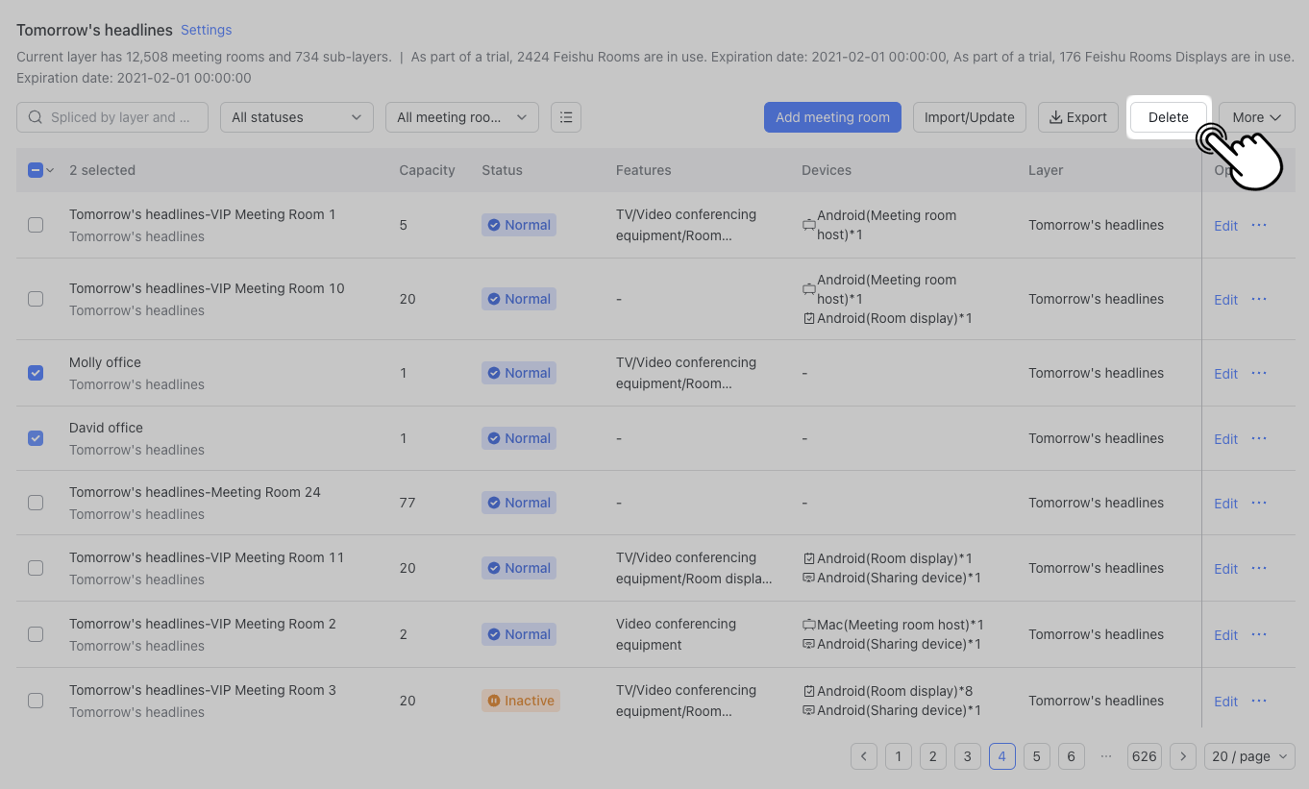Click the list view icon beside the filters
The width and height of the screenshot is (1309, 789).
566,116
